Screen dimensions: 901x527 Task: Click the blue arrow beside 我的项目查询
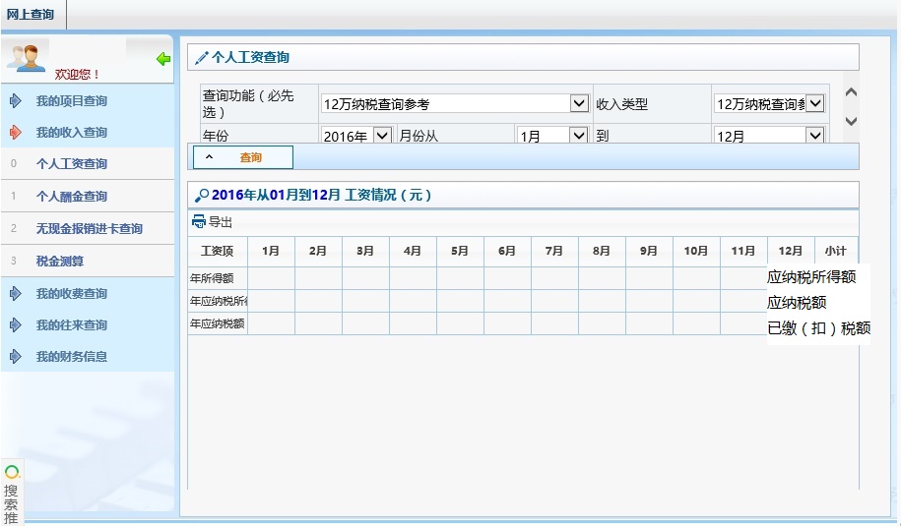pos(15,101)
